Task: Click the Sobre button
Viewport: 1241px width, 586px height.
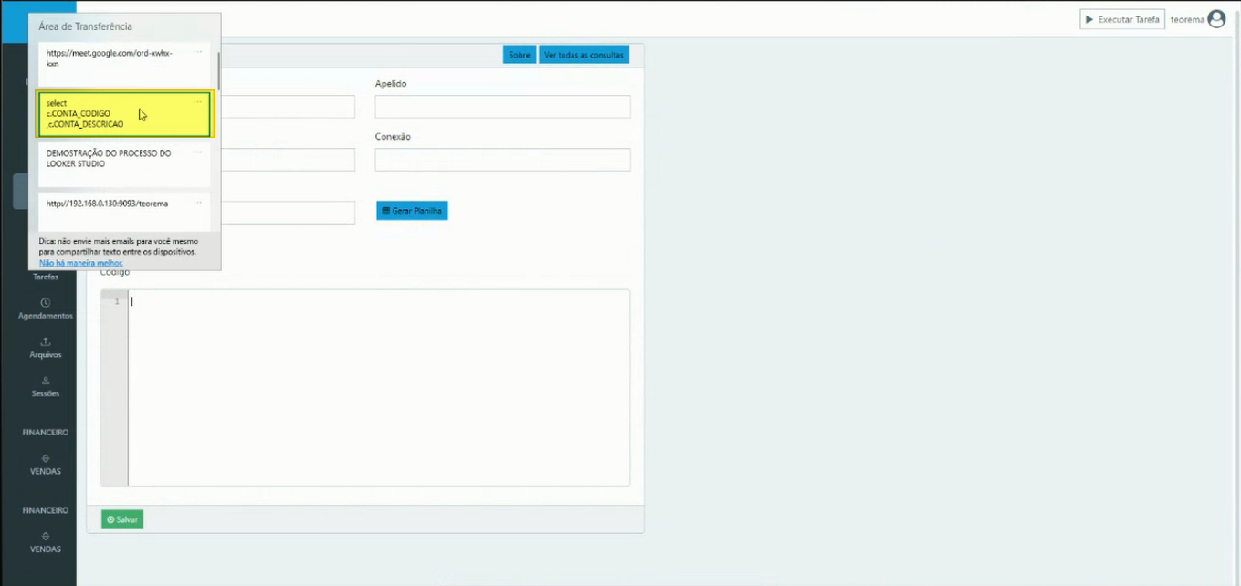Action: click(x=520, y=55)
